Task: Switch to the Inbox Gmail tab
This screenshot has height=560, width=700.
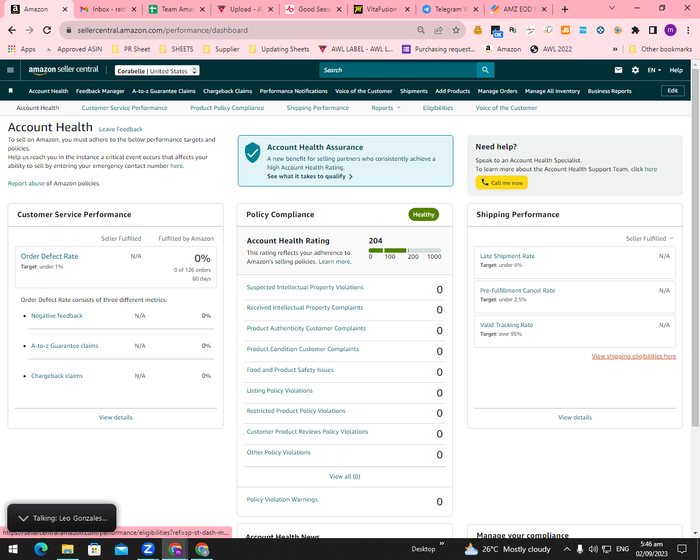Action: [107, 9]
